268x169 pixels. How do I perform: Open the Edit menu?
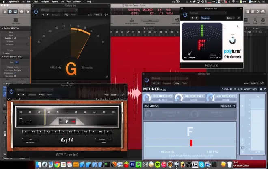tap(29, 2)
